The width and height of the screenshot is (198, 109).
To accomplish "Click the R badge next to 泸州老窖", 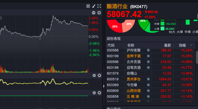I will [148, 50].
